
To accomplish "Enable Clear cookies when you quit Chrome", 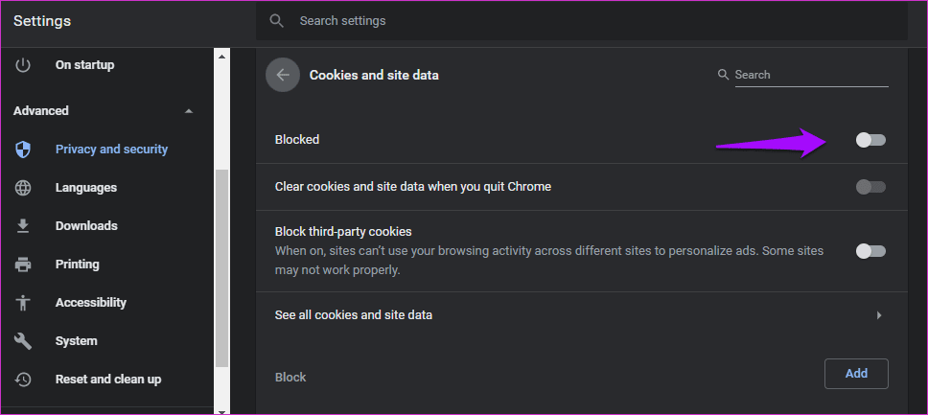I will [x=870, y=187].
